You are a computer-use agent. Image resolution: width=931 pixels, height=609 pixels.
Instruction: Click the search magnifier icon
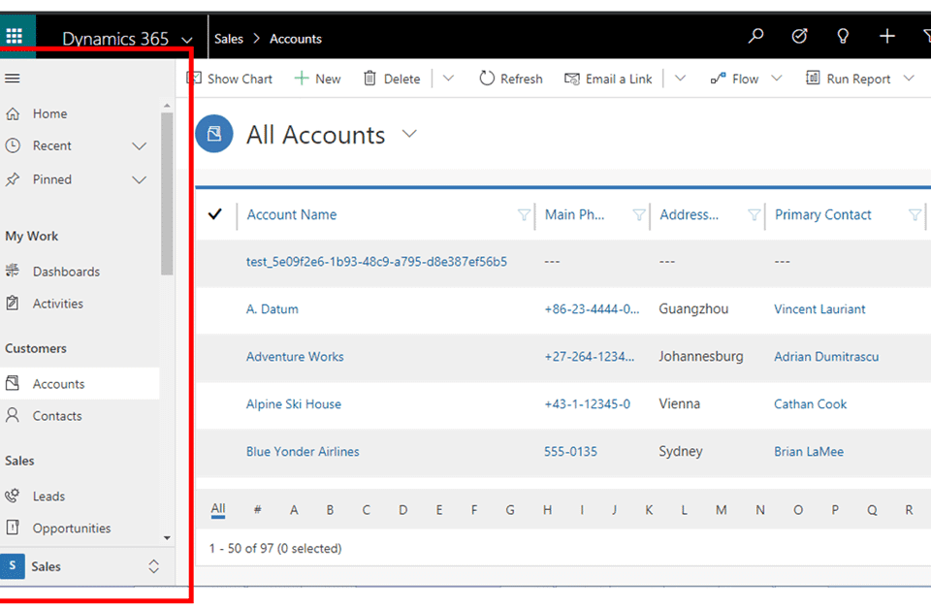click(x=755, y=37)
